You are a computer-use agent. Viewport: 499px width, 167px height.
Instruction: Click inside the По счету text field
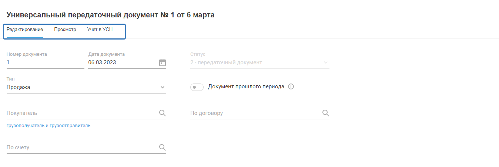click(x=81, y=147)
